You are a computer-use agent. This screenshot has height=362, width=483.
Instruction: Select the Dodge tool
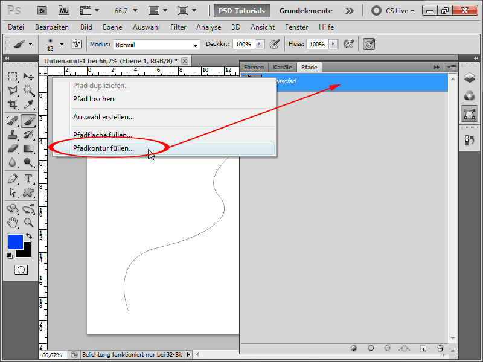click(x=28, y=162)
